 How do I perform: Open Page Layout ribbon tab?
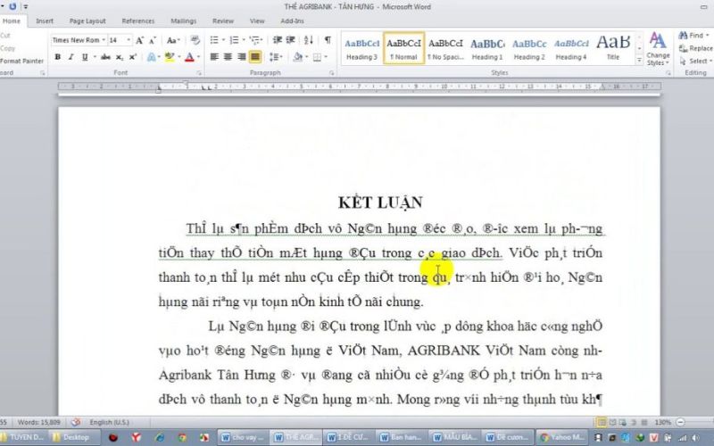(x=87, y=21)
